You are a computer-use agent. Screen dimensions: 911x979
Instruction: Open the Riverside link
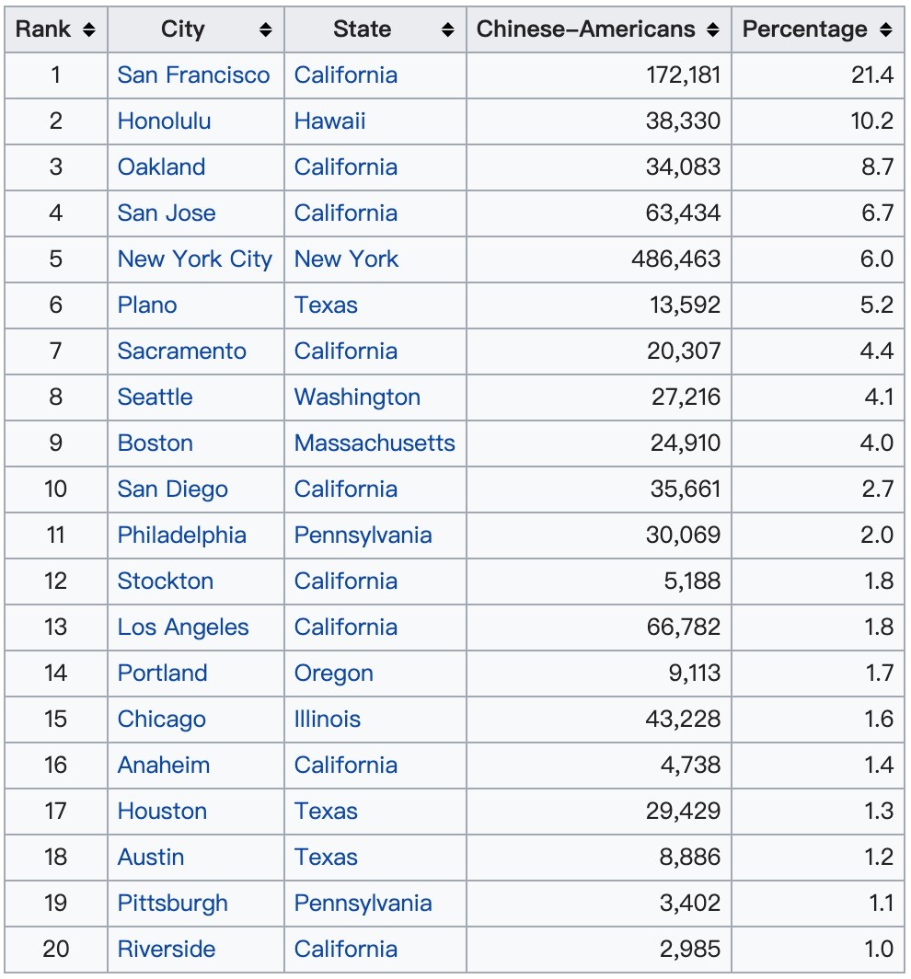[x=167, y=950]
